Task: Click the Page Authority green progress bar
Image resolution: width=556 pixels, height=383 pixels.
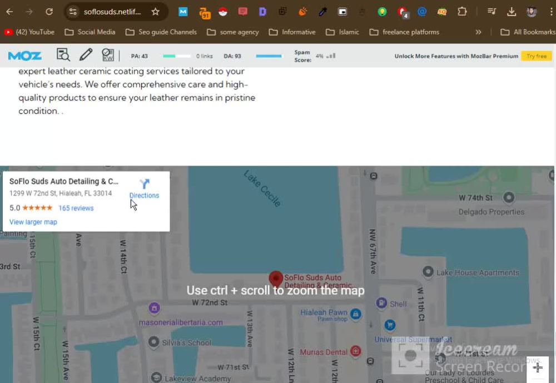Action: coord(177,56)
